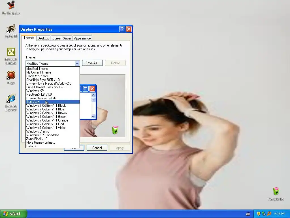Click the 9:28 PM taskbar clock
The height and width of the screenshot is (218, 290).
[280, 214]
